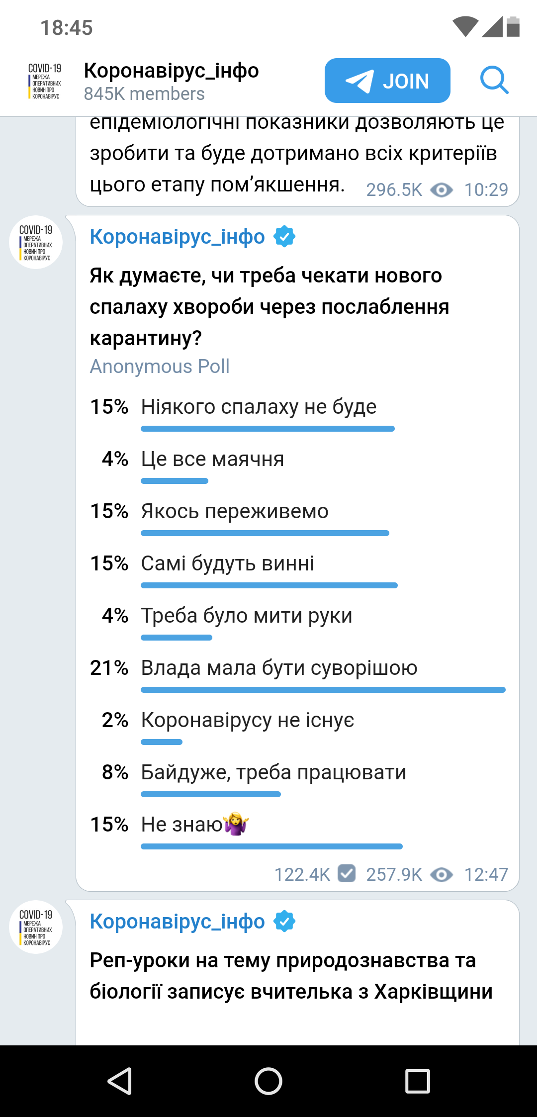537x1117 pixels.
Task: Choose 'Влада мала бути суворішою' poll answer
Action: [279, 668]
